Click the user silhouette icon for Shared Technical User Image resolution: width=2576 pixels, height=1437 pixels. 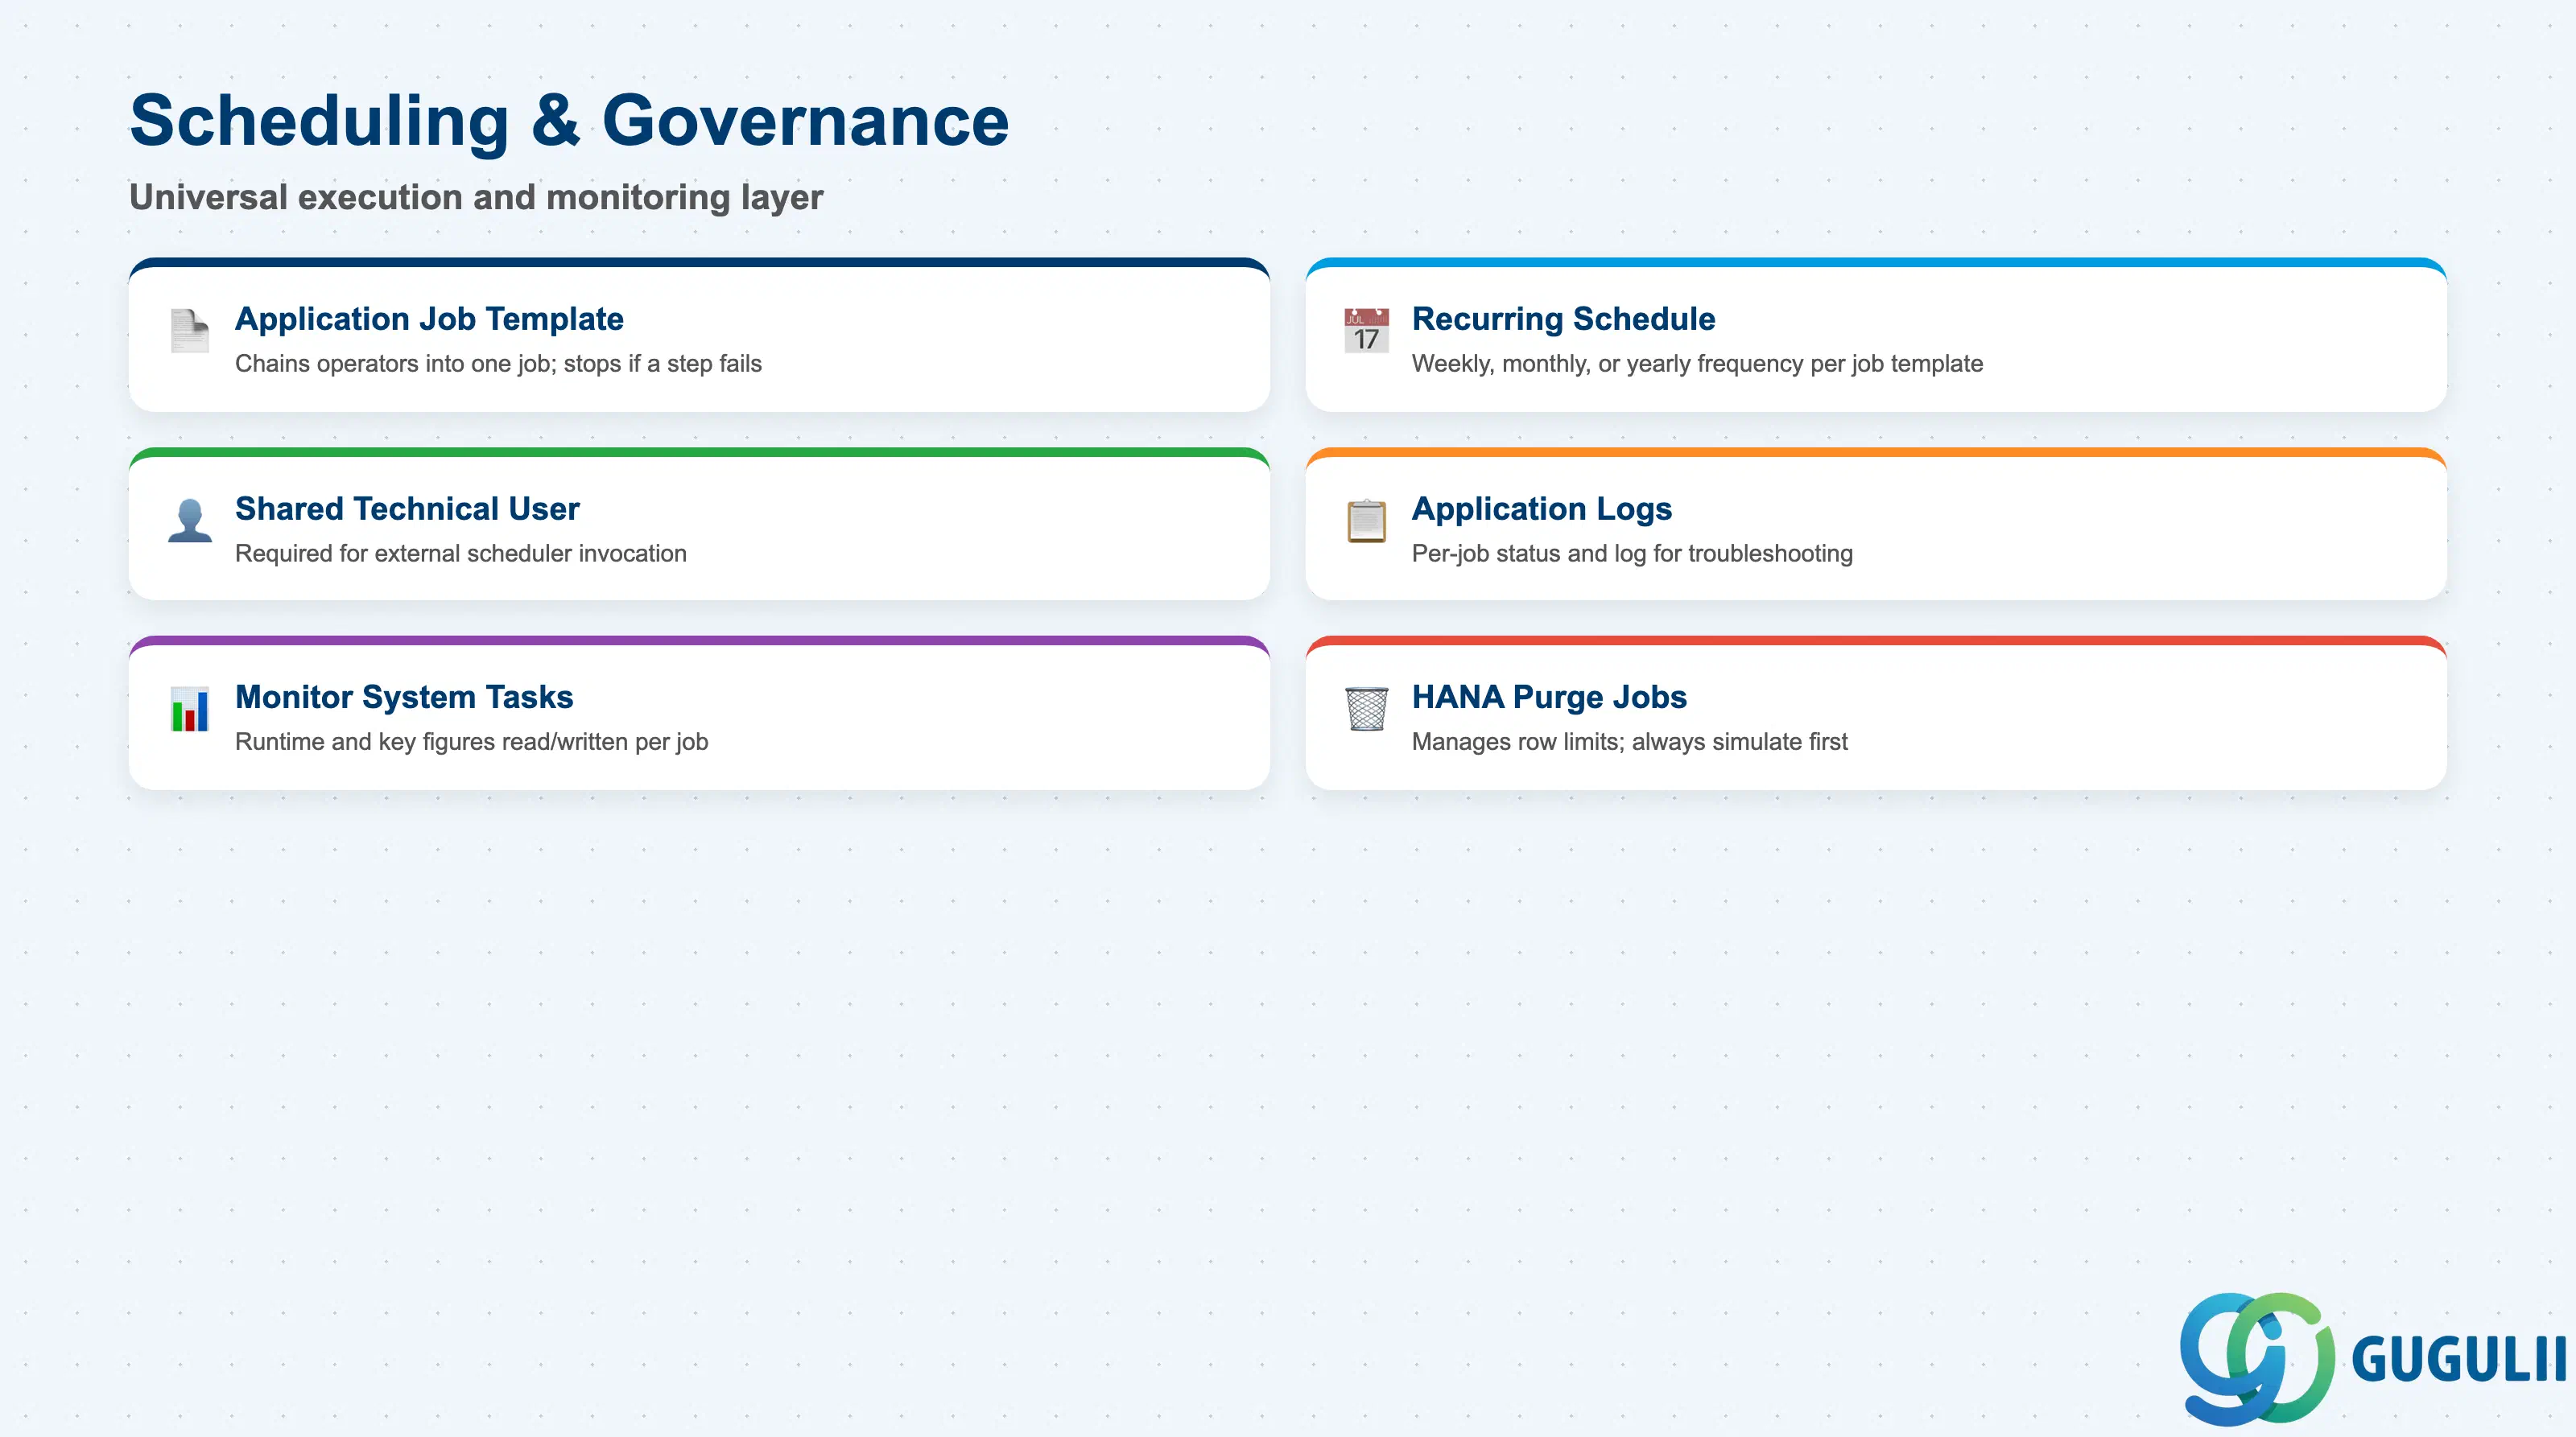tap(189, 521)
